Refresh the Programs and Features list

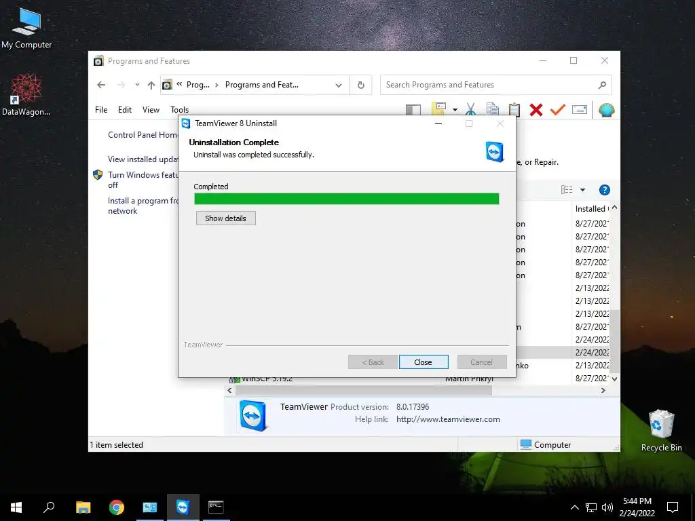click(x=361, y=85)
